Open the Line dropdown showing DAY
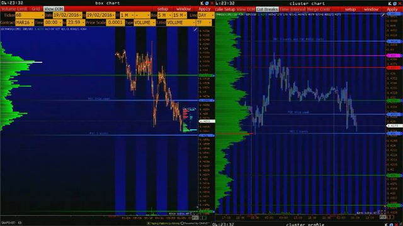This screenshot has height=226, width=403. [206, 15]
